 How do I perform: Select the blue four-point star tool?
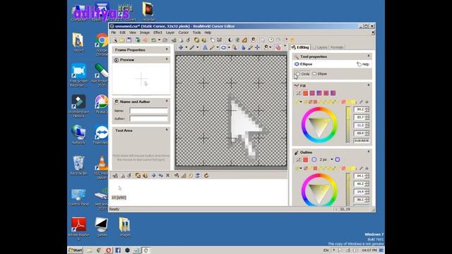(257, 47)
